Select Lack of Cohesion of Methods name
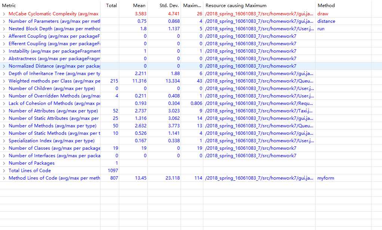 pos(54,103)
